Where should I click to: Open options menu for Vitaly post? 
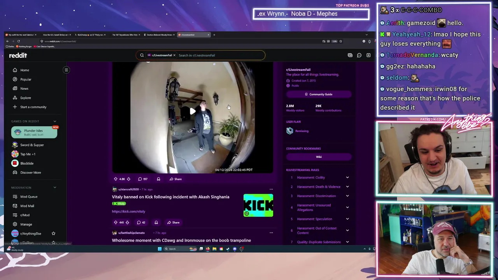tap(271, 189)
